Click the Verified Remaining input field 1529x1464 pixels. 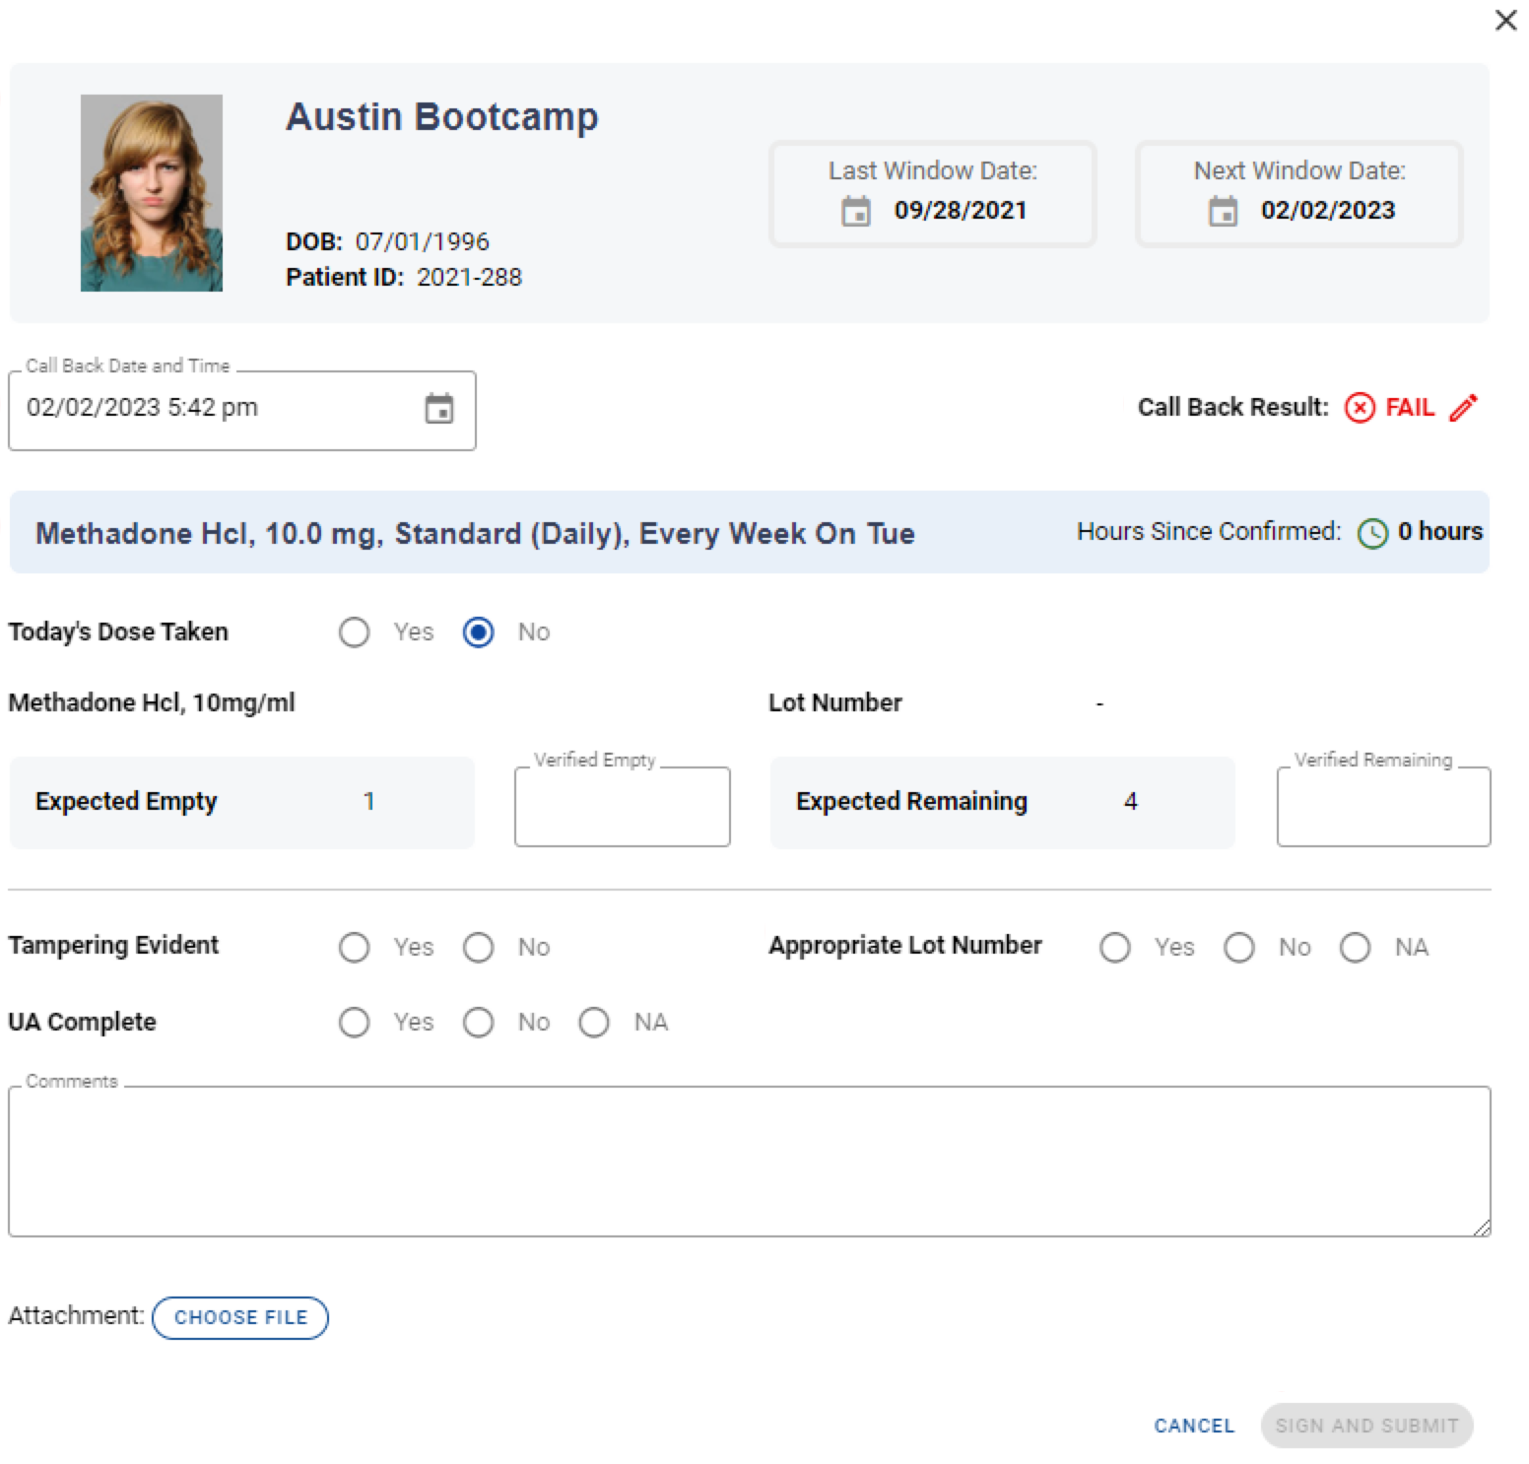click(x=1383, y=807)
